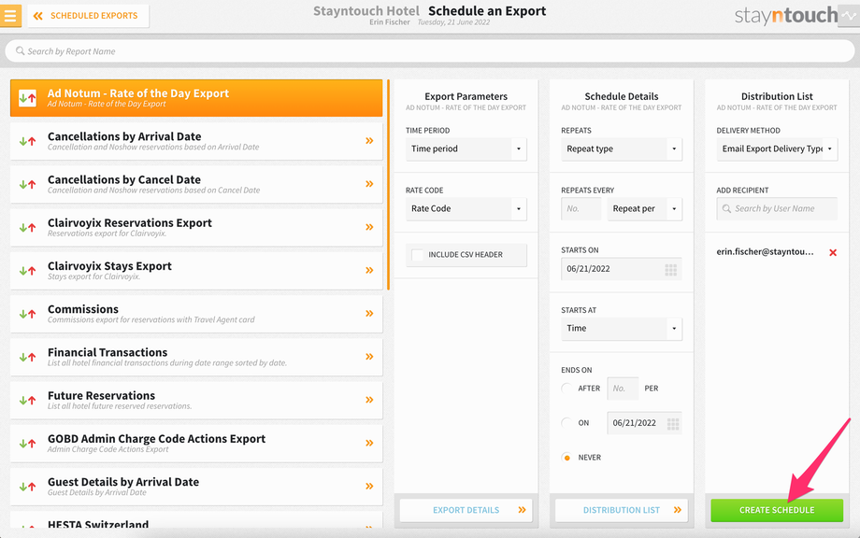Open calendar icon for Ends On date
860x538 pixels.
point(673,423)
